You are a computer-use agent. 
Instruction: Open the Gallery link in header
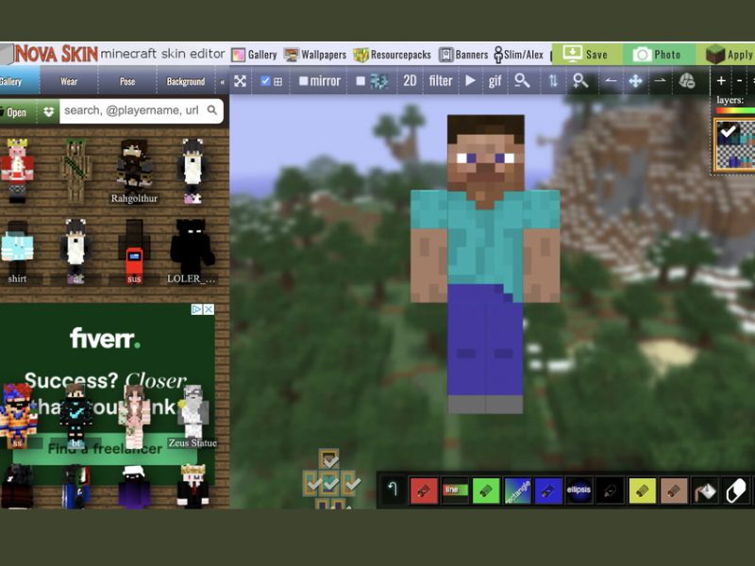[x=254, y=55]
